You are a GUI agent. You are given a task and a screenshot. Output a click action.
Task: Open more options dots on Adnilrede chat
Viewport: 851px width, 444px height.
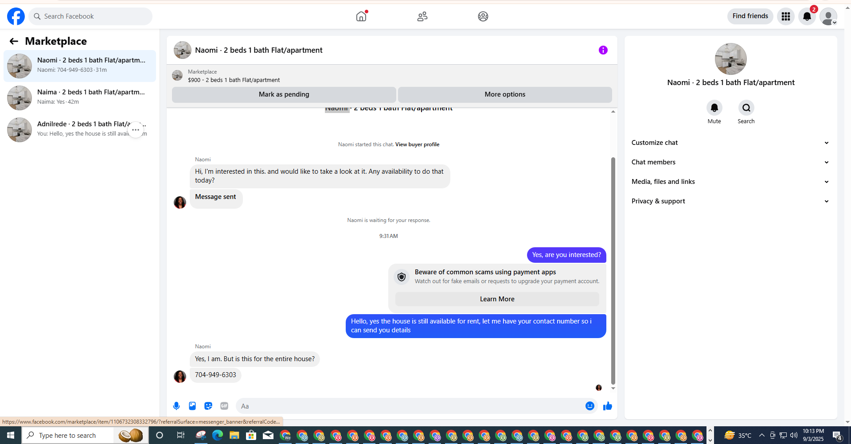coord(136,130)
